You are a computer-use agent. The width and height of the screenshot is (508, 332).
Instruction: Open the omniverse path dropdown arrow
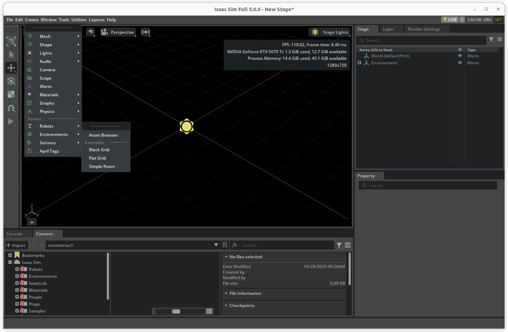216,245
